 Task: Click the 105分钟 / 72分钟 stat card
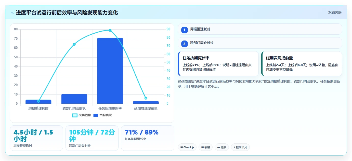tap(92, 138)
